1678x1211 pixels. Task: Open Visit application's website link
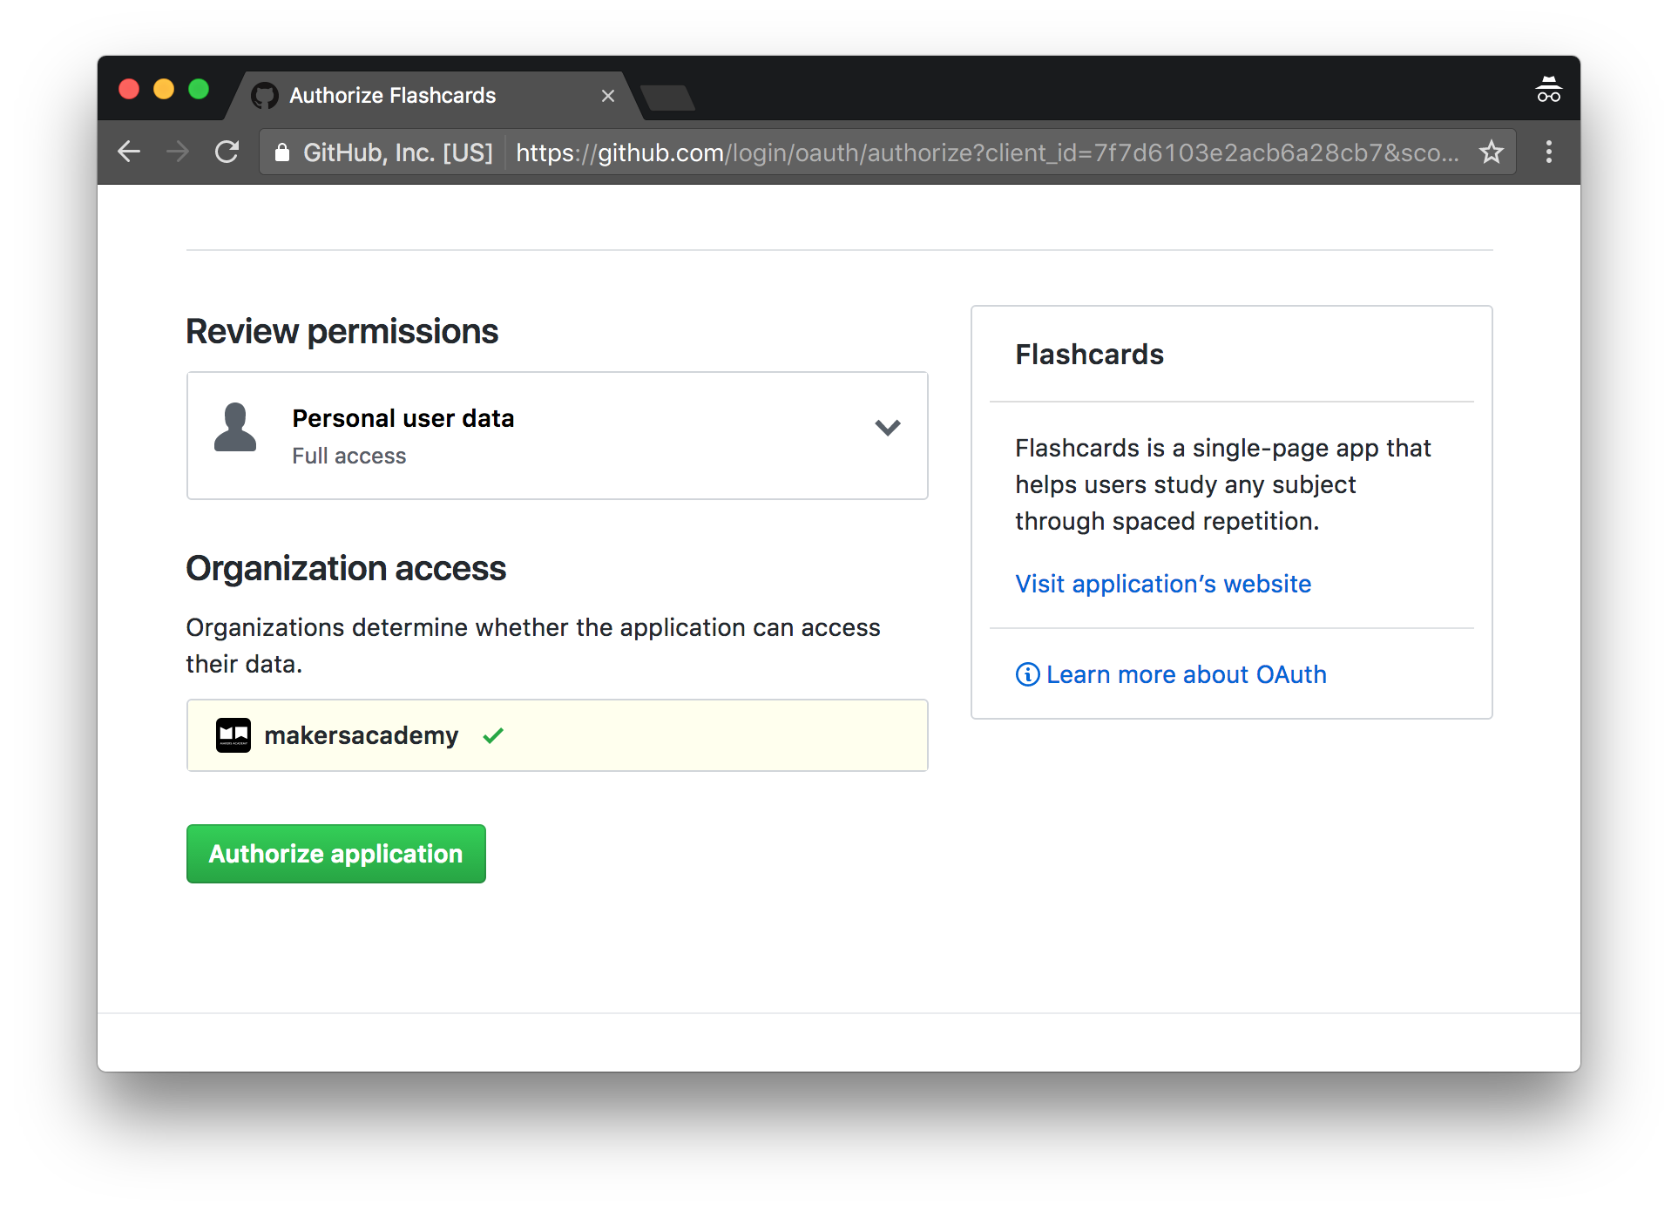(x=1163, y=584)
